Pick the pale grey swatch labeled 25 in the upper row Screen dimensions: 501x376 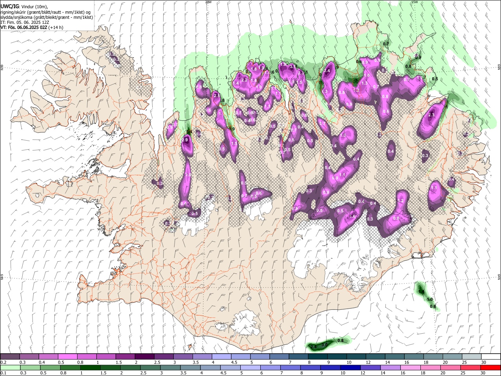pos(471,356)
